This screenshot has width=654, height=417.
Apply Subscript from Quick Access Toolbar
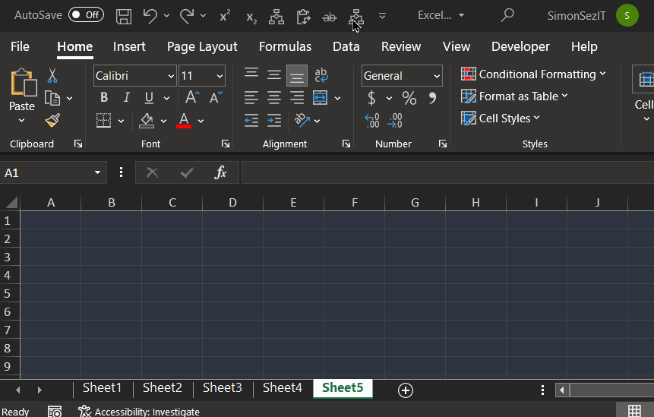[251, 17]
